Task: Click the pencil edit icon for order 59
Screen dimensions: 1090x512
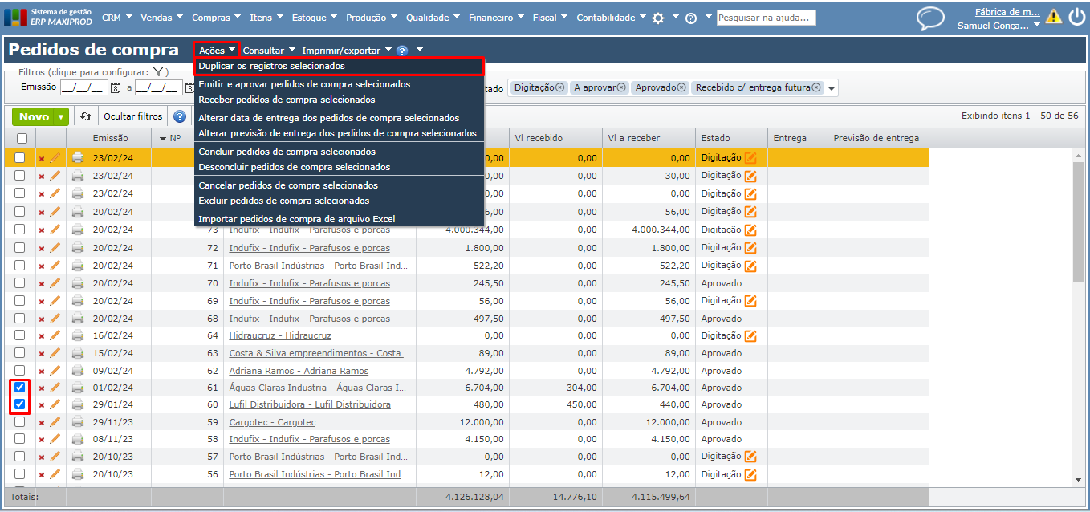Action: 55,422
